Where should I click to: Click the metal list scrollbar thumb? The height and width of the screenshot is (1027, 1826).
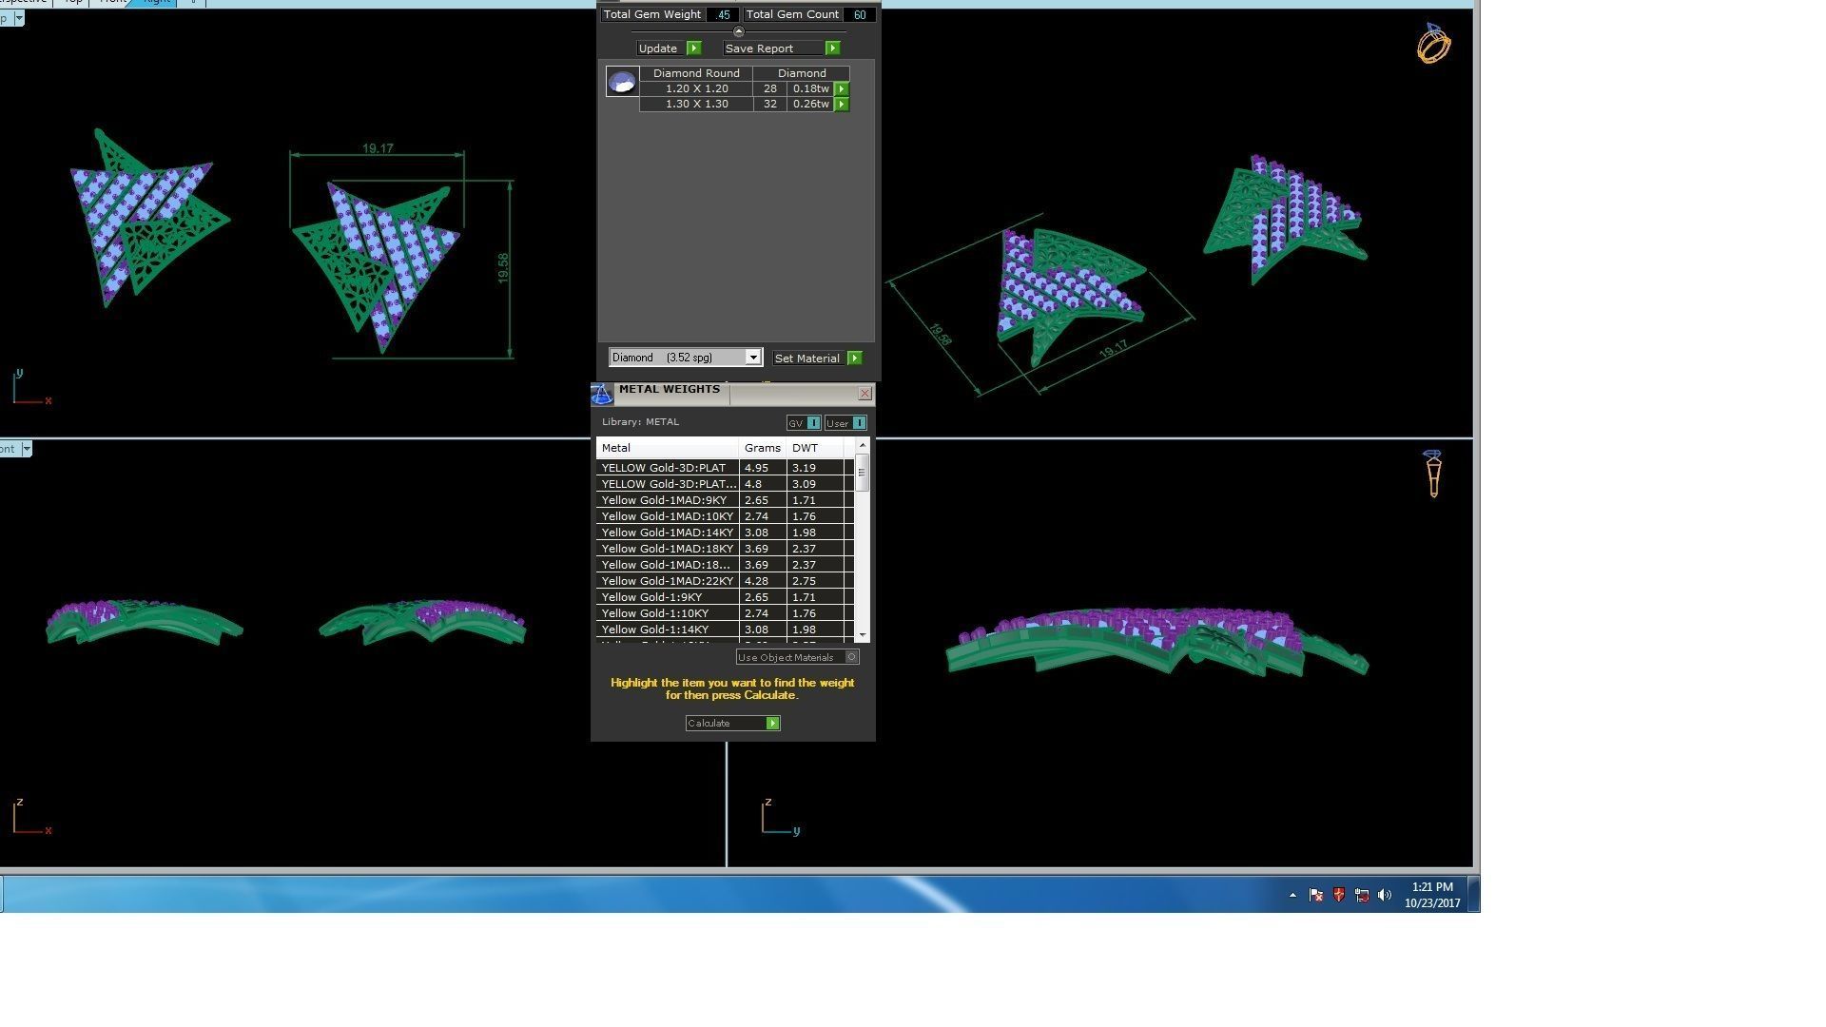pos(863,473)
